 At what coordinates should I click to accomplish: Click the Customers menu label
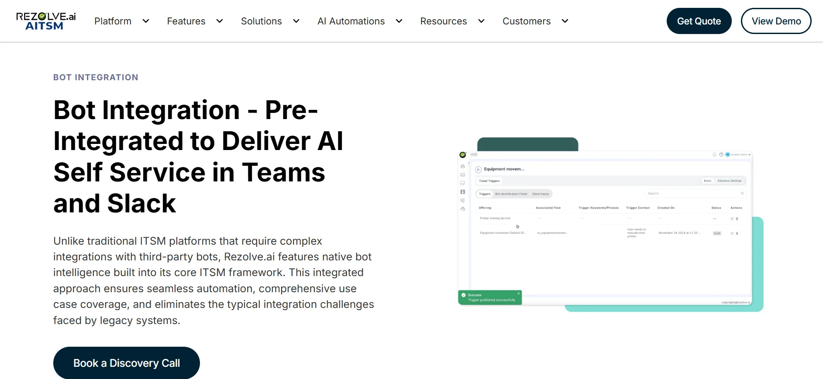(x=527, y=21)
